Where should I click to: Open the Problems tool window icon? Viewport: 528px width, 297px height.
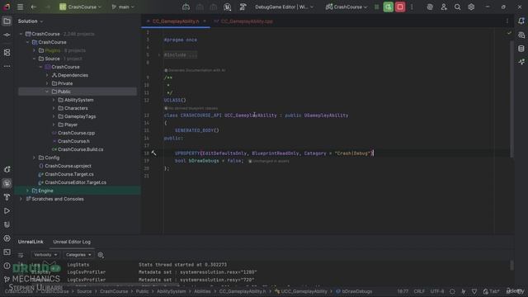[7, 266]
